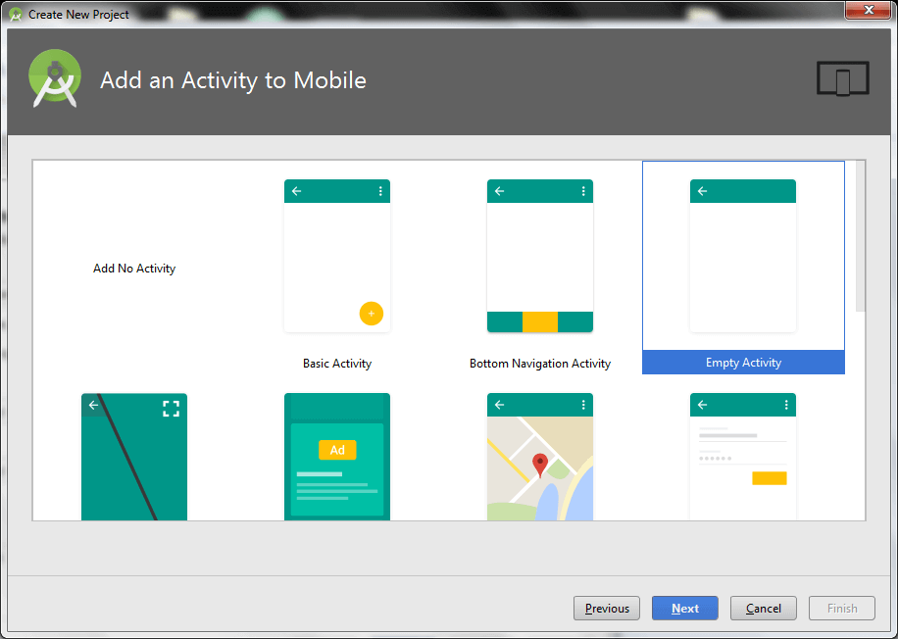Cancel the new project wizard
The image size is (898, 639).
point(763,609)
